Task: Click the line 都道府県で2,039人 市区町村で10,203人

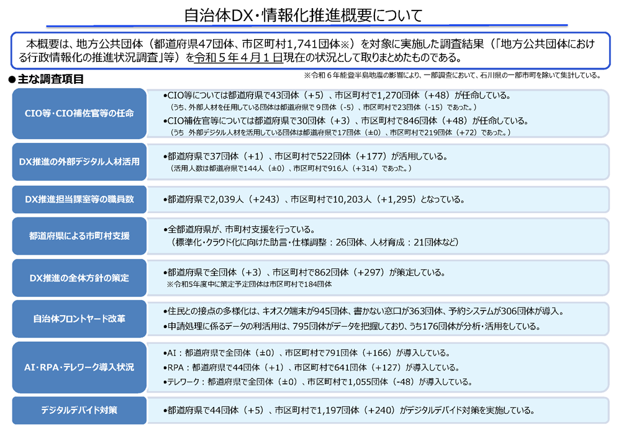Action: 314,199
